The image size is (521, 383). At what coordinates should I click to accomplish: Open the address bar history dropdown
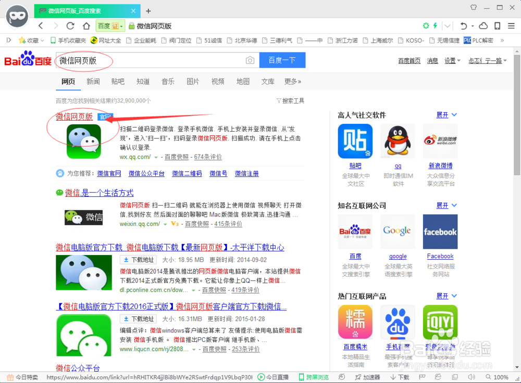(x=448, y=26)
